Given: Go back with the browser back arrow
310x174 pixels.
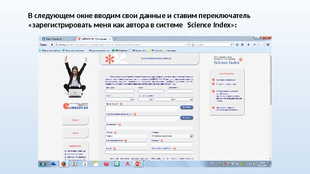Looking at the screenshot, I should click(x=52, y=45).
